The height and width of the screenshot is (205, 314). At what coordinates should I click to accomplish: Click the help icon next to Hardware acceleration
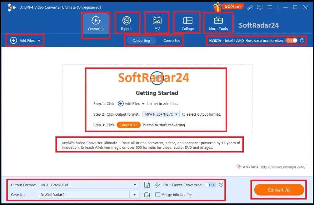tap(302, 40)
